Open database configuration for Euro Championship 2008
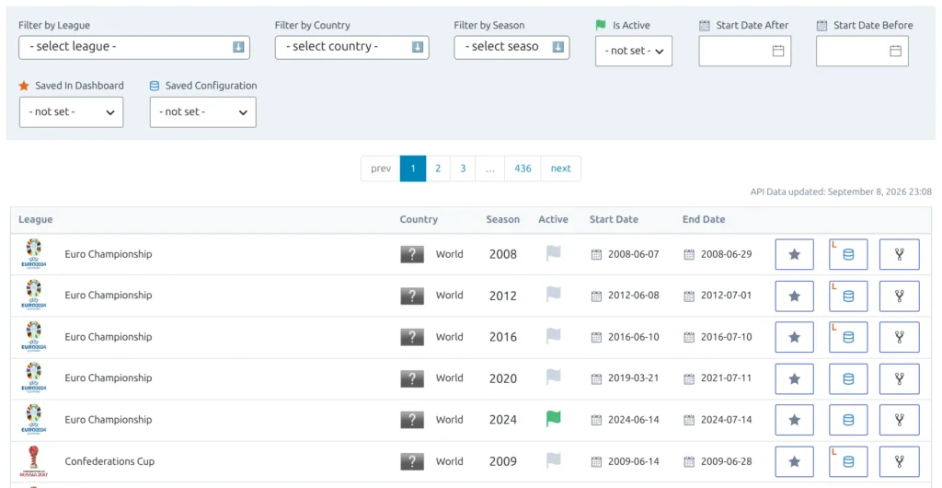Viewport: 942px width, 488px height. tap(848, 254)
